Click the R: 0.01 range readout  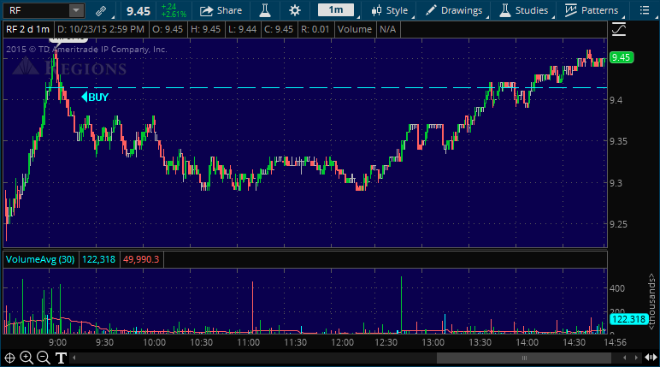315,29
